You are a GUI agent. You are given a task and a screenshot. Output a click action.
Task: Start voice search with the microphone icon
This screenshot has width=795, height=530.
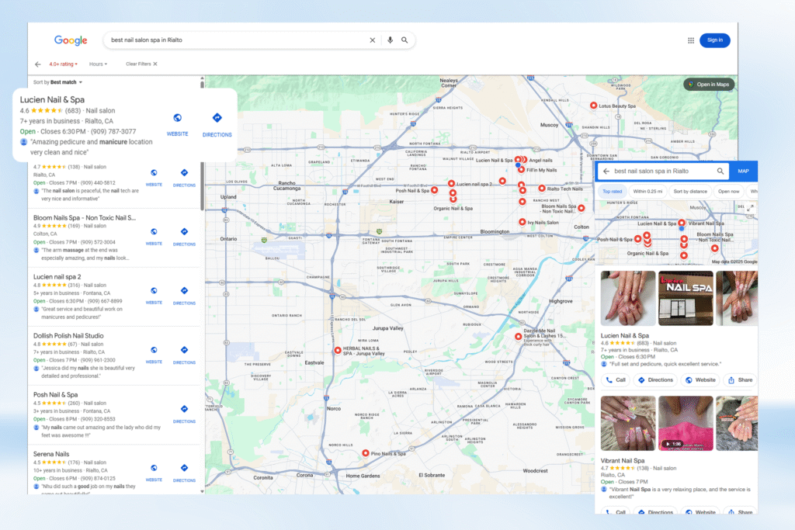click(390, 40)
